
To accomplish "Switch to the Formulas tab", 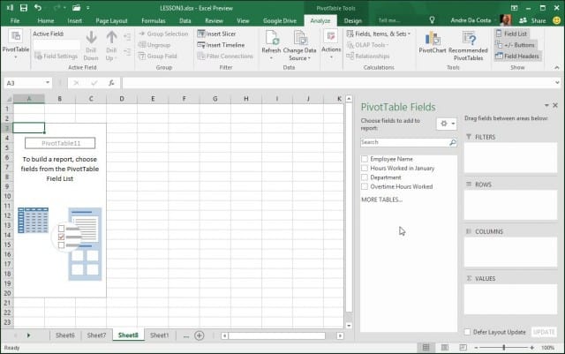I will (154, 20).
